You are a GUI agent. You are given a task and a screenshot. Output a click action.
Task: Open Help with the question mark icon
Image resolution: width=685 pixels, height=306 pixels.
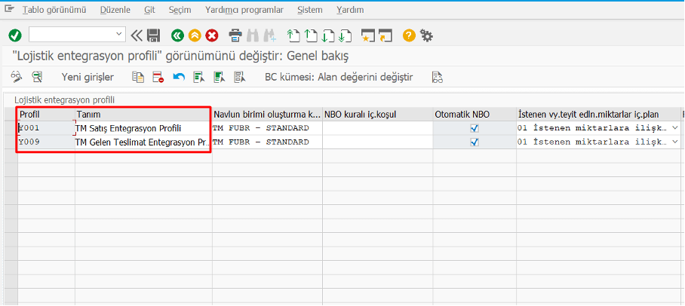(x=409, y=35)
